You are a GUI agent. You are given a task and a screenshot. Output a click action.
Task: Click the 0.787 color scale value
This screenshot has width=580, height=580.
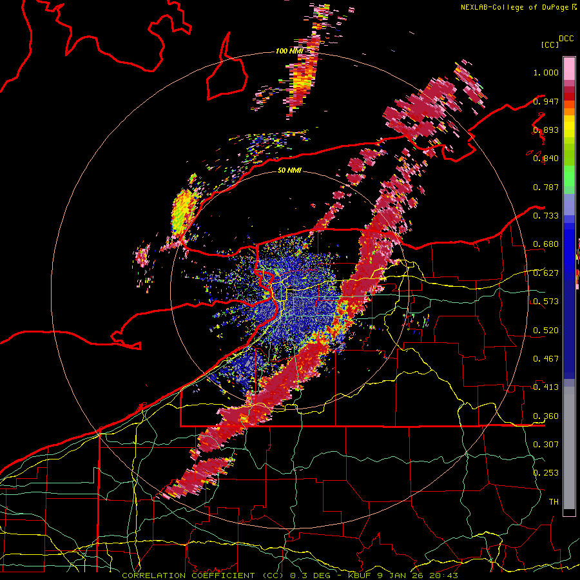546,187
